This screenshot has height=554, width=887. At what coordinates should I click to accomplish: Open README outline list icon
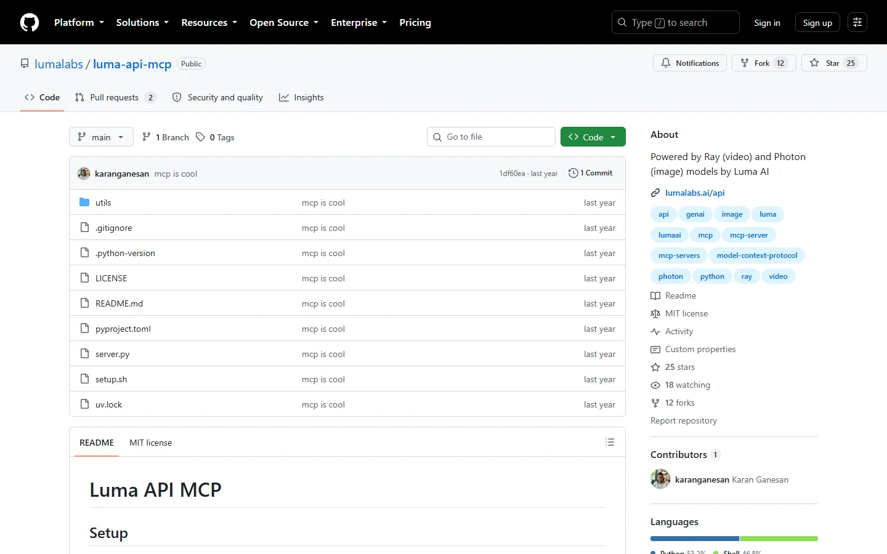[x=610, y=442]
